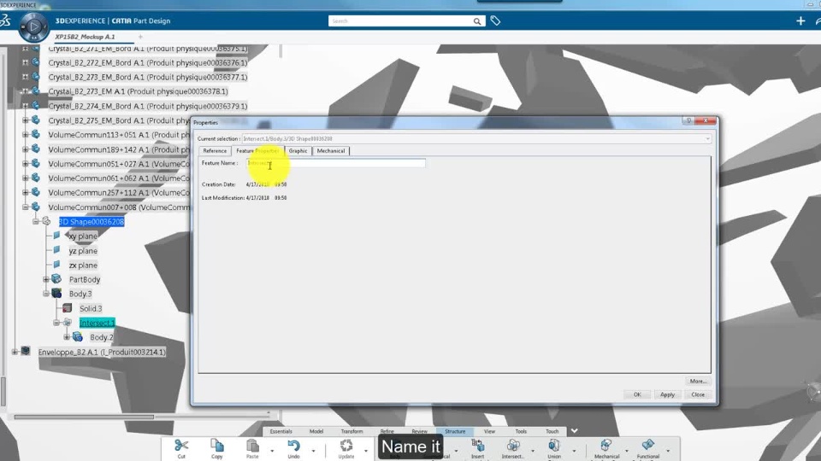Click OK in the Properties dialog
Image resolution: width=821 pixels, height=461 pixels.
(637, 394)
